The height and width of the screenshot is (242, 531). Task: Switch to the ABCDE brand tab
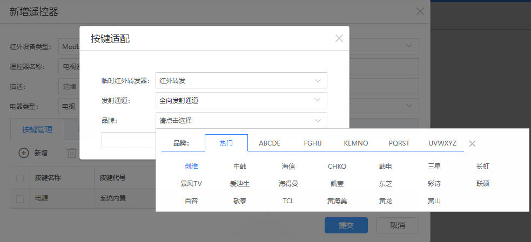(x=270, y=143)
